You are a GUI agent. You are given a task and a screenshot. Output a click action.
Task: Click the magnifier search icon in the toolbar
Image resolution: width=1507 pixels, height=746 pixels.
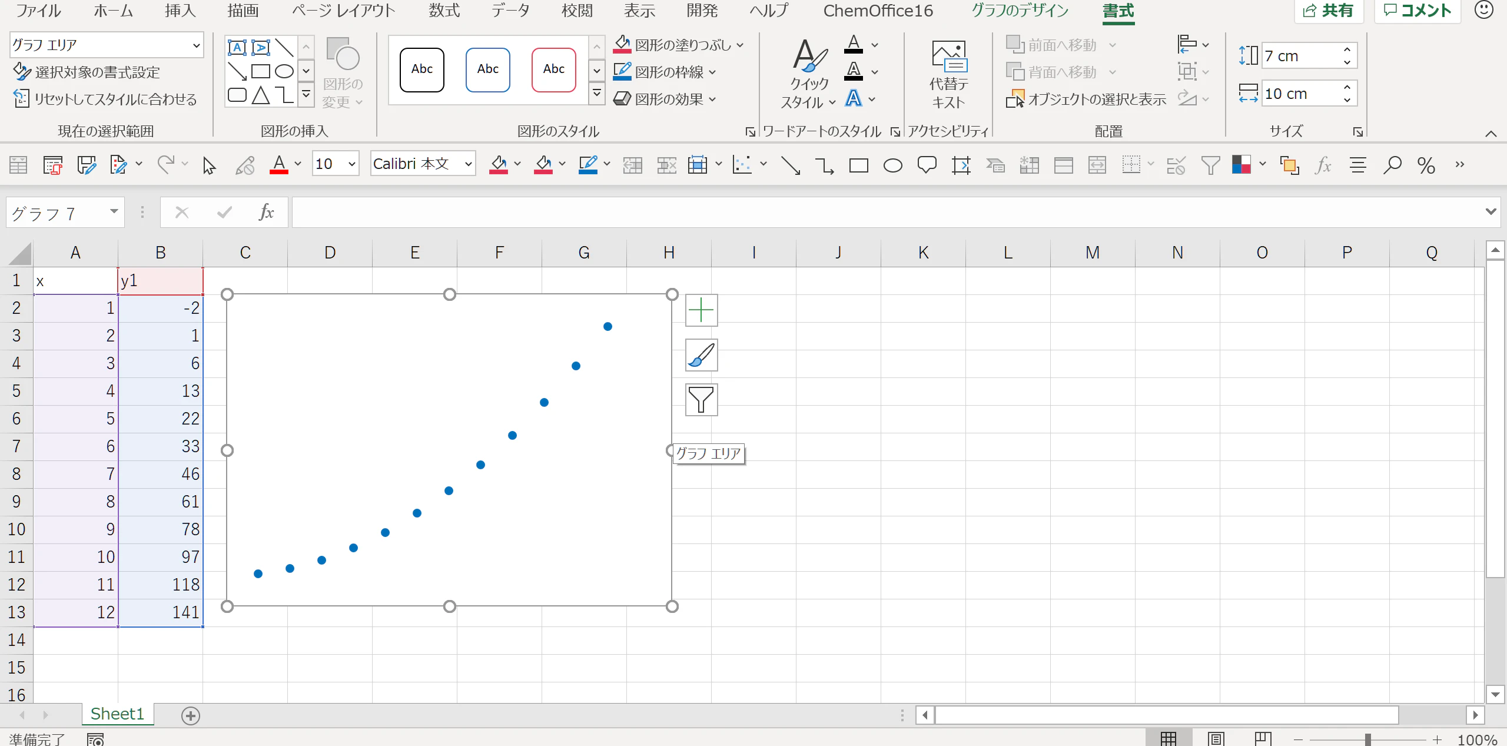(1392, 165)
